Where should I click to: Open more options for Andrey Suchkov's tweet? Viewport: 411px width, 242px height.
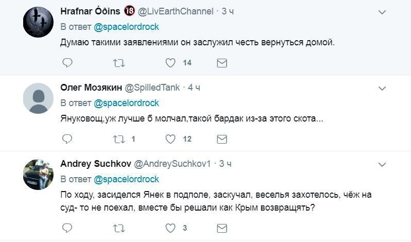pos(382,164)
